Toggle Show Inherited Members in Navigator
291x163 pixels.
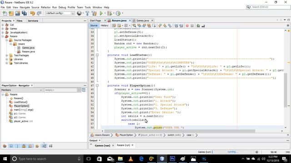pos(5,146)
